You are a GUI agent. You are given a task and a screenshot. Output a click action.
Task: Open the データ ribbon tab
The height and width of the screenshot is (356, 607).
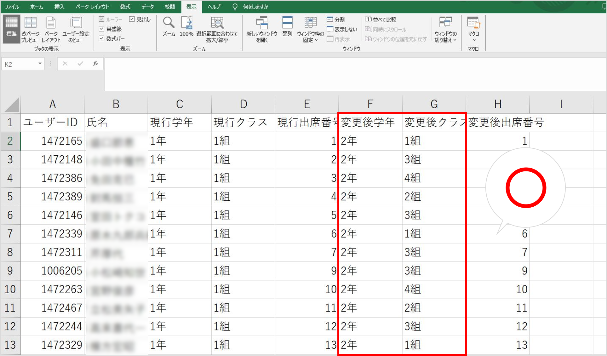[147, 7]
